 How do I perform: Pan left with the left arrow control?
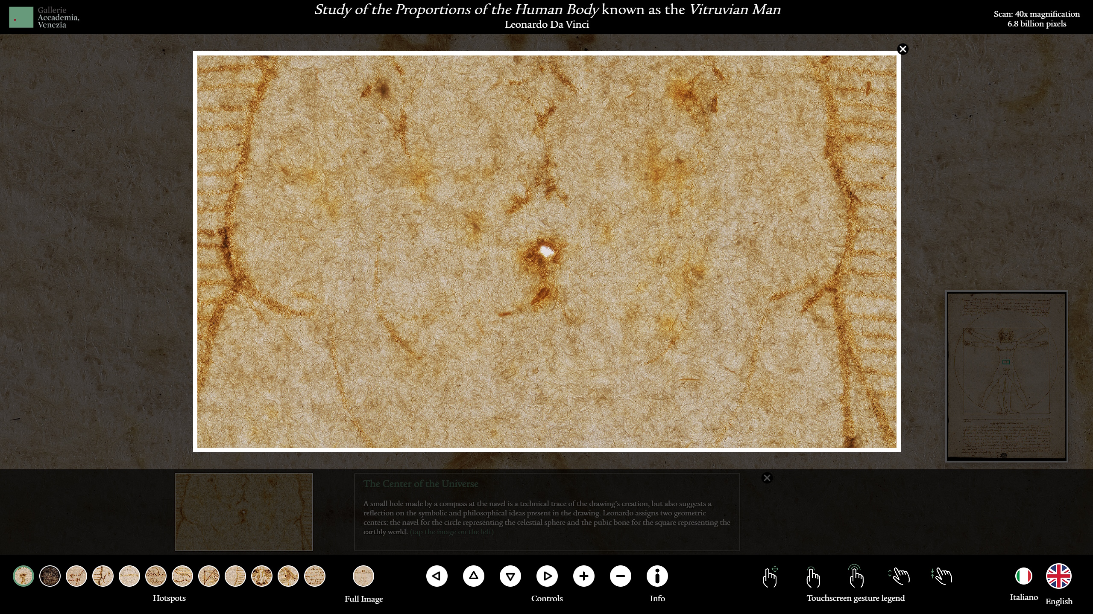(437, 576)
